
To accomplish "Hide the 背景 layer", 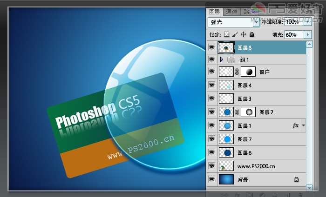I will point(211,179).
